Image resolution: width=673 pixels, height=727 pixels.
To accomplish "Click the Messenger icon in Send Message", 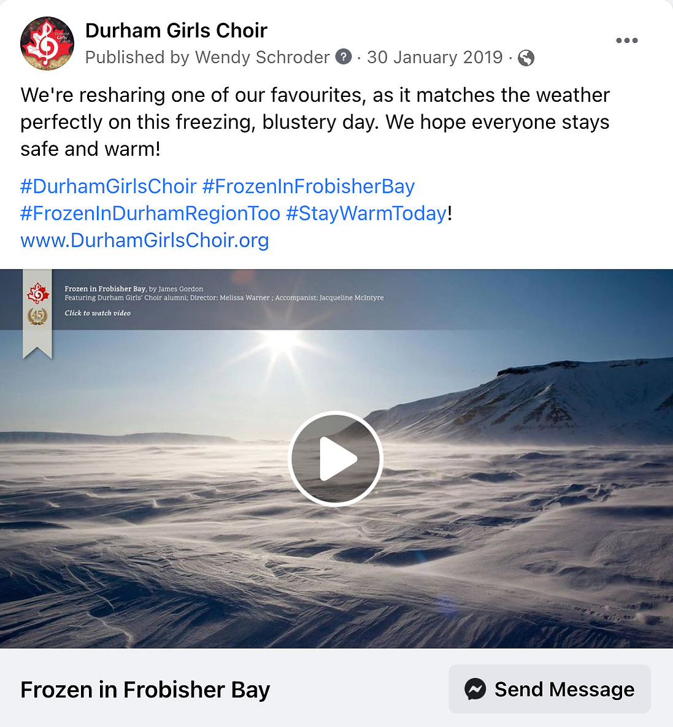I will pyautogui.click(x=475, y=689).
